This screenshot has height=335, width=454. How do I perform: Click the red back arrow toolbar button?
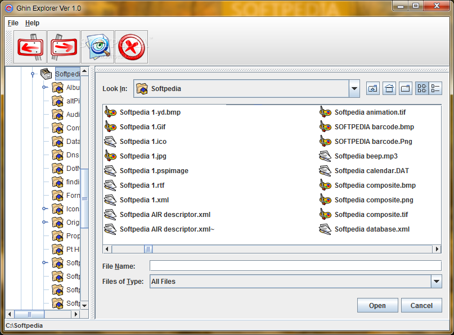point(30,47)
